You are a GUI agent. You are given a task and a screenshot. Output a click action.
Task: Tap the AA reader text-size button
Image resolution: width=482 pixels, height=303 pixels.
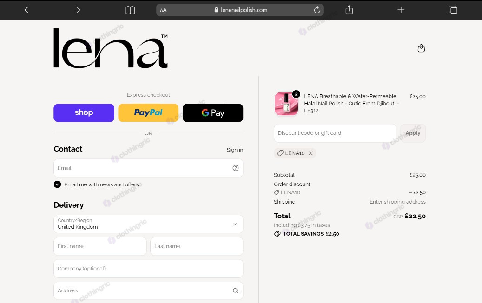point(163,10)
